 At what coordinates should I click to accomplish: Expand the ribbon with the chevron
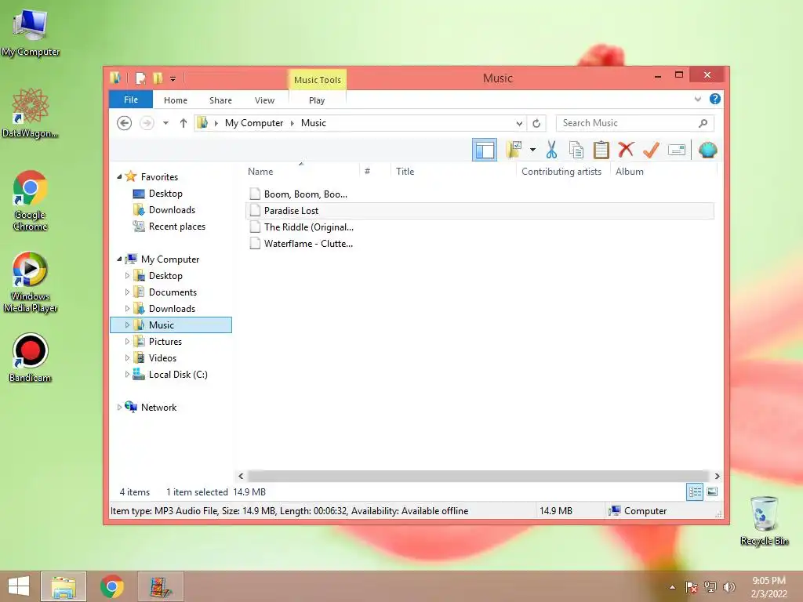coord(697,99)
